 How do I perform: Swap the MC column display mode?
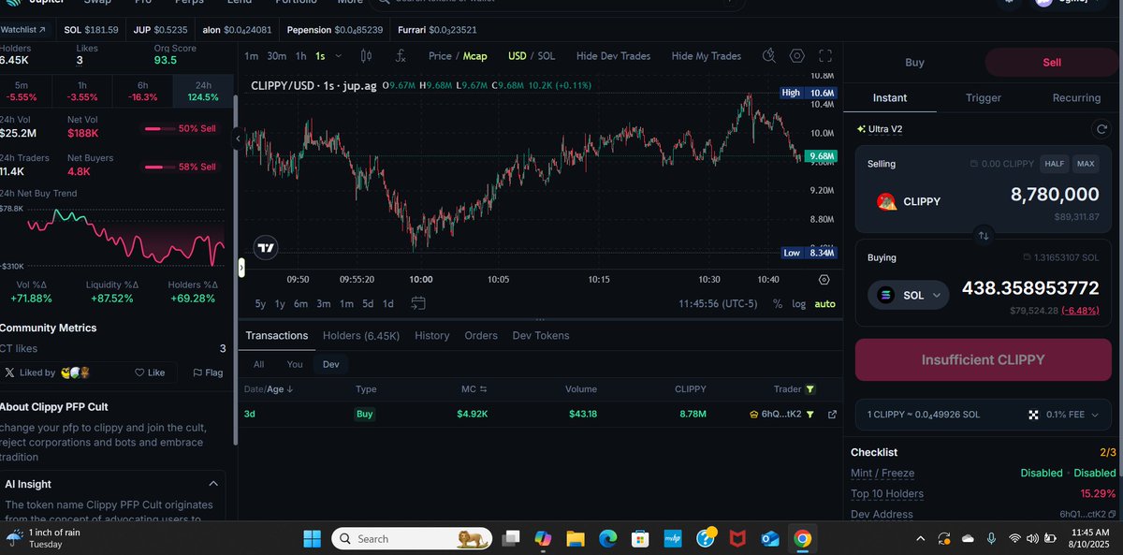coord(484,389)
